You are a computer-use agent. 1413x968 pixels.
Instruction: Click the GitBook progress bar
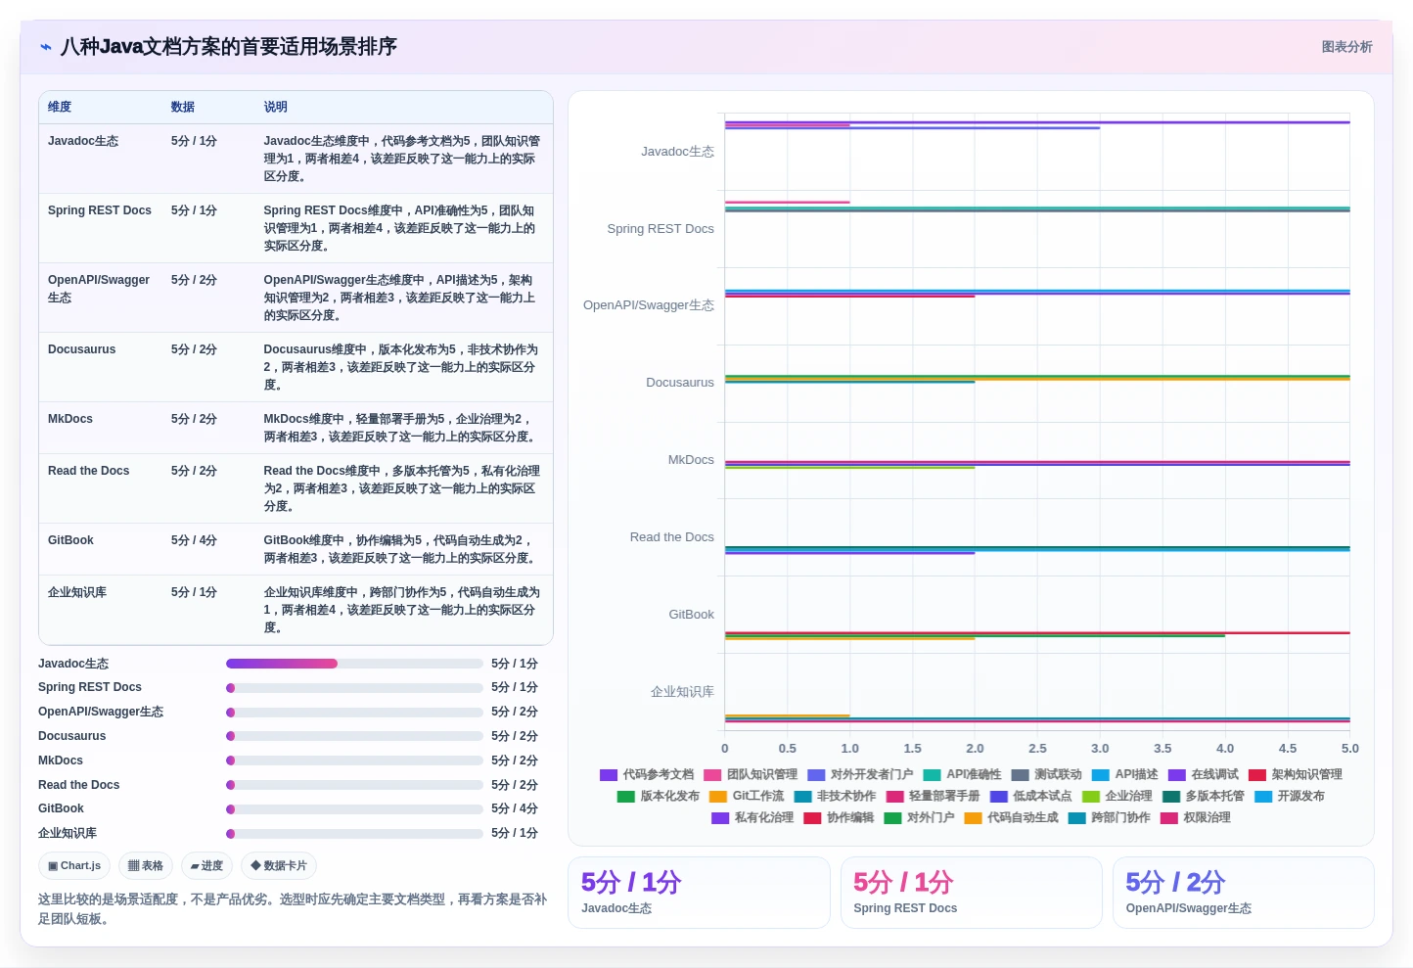pos(354,809)
